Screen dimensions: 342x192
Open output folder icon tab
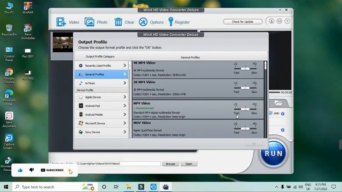tap(278, 103)
